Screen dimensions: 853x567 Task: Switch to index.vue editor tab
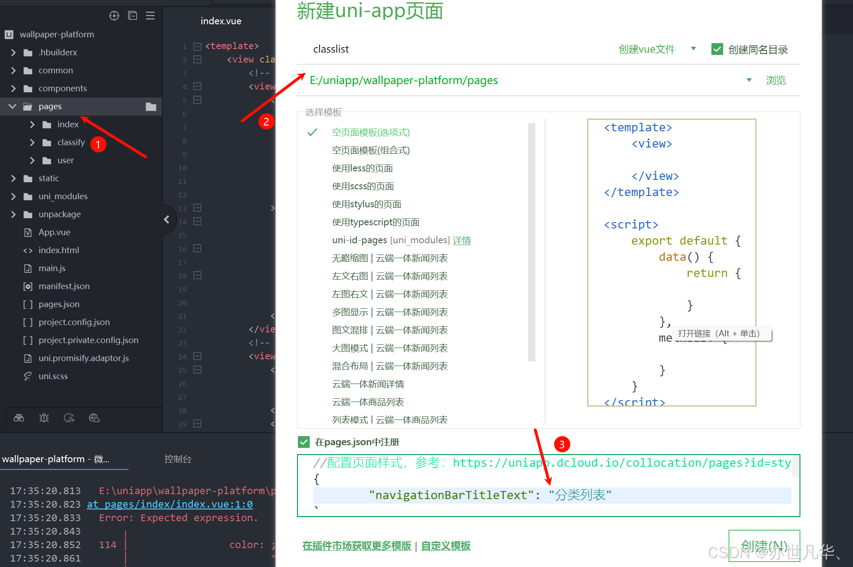(x=221, y=21)
